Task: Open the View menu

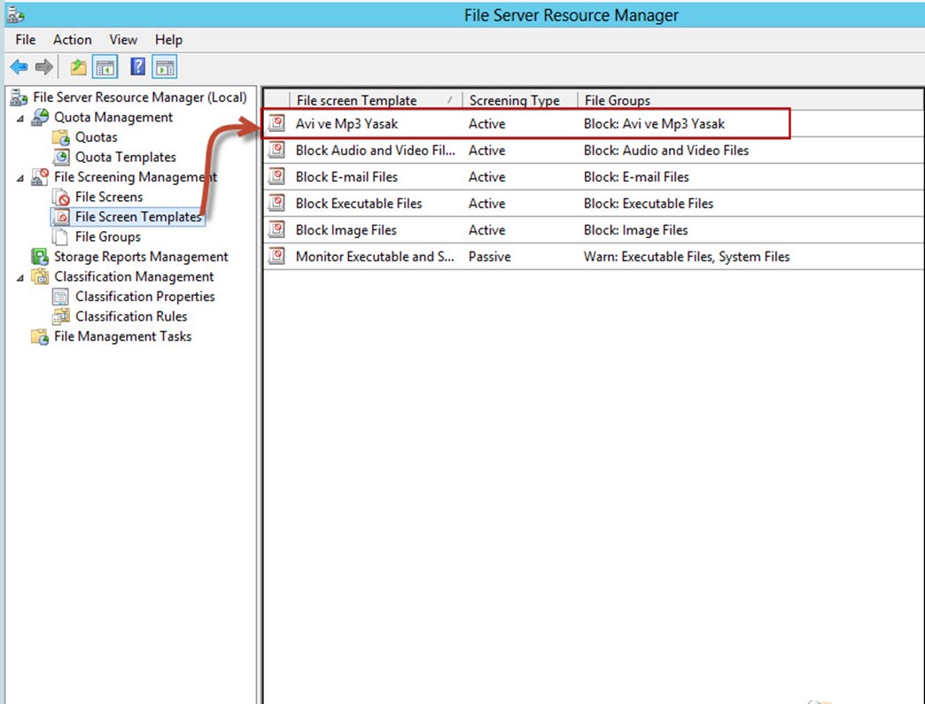Action: pos(123,40)
